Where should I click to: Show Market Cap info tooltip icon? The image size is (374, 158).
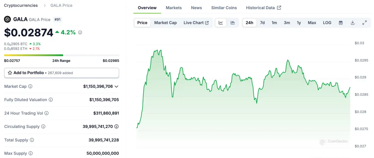(x=30, y=87)
